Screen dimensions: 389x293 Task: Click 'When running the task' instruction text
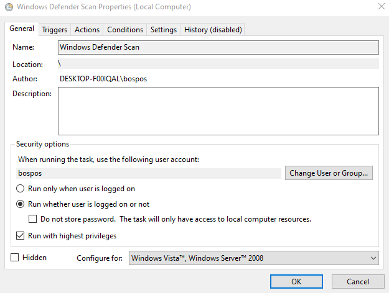(108, 160)
